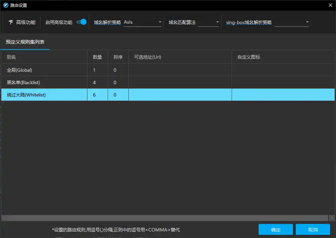Image resolution: width=336 pixels, height=238 pixels.
Task: Cancel changes with the 取消 button
Action: pos(313,230)
